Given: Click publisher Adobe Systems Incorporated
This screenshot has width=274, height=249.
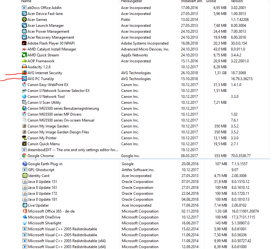Looking at the screenshot, I should [x=145, y=43].
